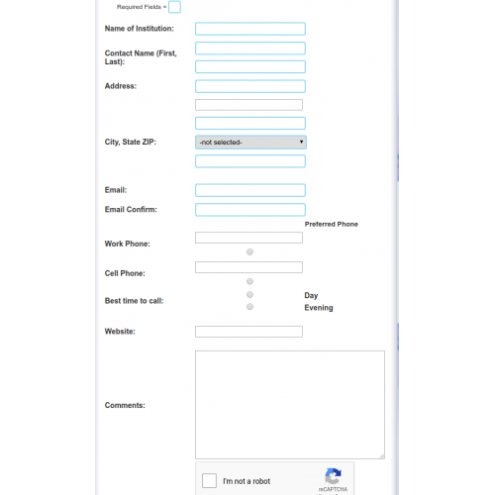Viewport: 495px width, 495px height.
Task: Click inside the Comments text area
Action: pyautogui.click(x=290, y=405)
